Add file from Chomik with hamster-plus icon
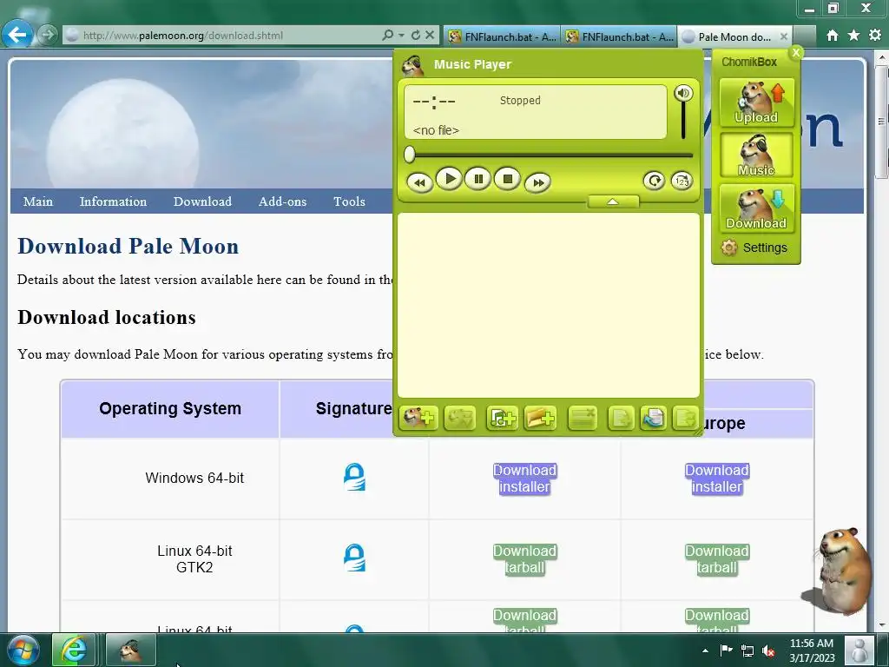Screen dimensions: 889x667 coord(419,419)
